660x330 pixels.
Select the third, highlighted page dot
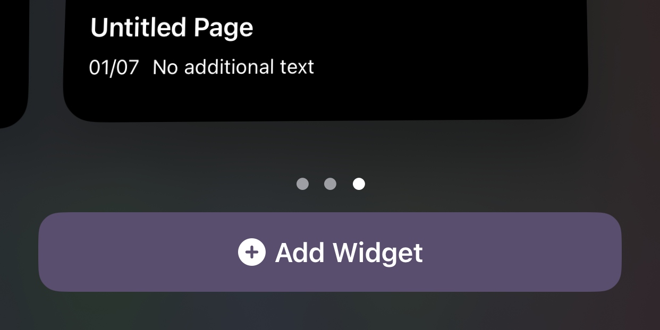[x=359, y=184]
